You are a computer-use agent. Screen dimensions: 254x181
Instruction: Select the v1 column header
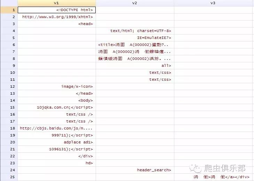56,3
